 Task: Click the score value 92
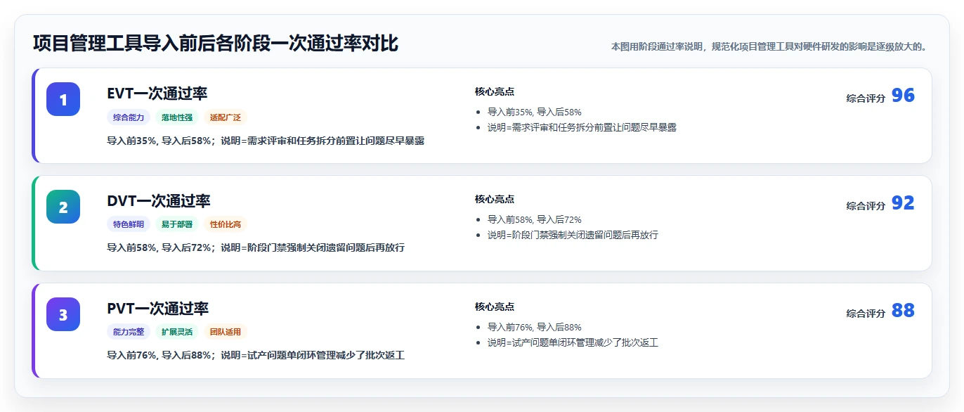(x=903, y=203)
